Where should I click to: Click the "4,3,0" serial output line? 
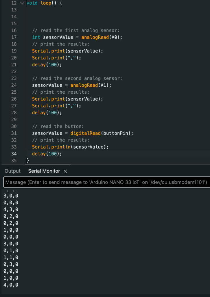pyautogui.click(x=11, y=209)
